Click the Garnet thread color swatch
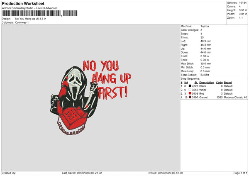Screen dimensions: 249x176 pos(190,97)
